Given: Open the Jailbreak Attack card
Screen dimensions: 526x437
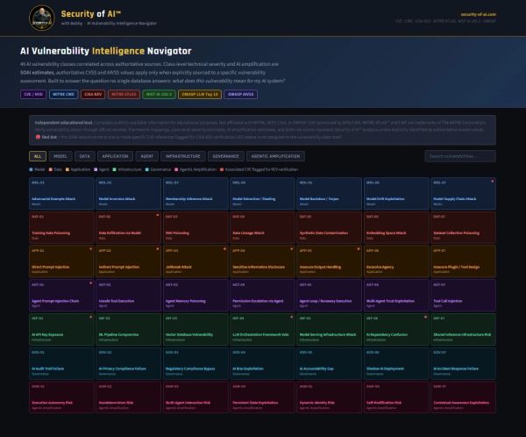Looking at the screenshot, I should coord(195,261).
